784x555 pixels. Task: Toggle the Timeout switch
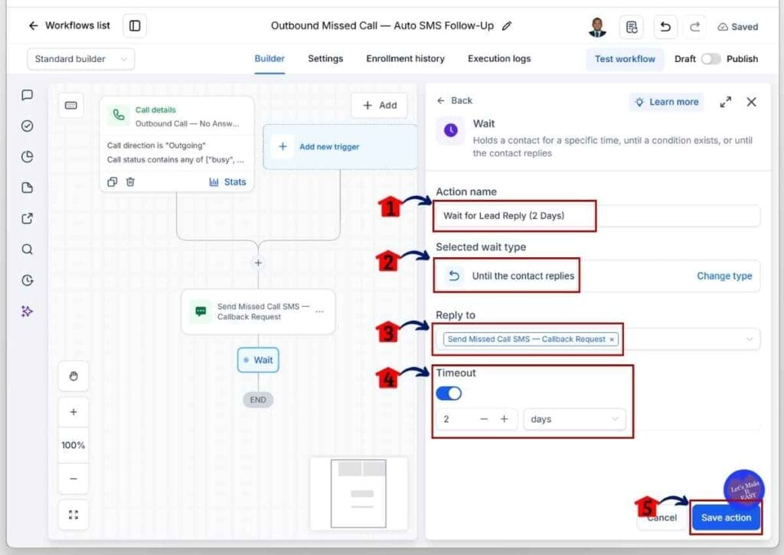click(x=449, y=394)
